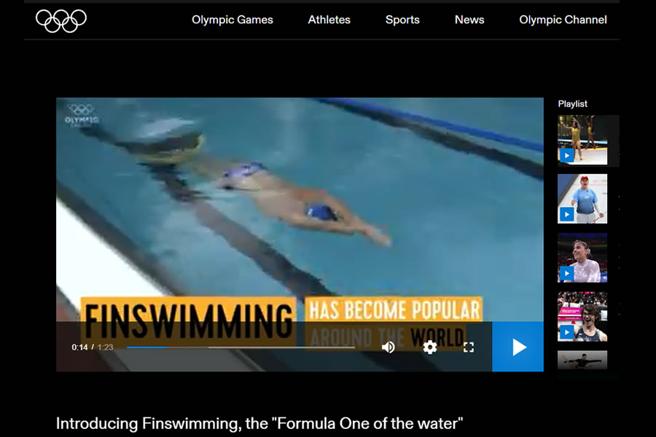Play the cheering athlete with glasses video
This screenshot has height=437, width=656.
click(582, 317)
